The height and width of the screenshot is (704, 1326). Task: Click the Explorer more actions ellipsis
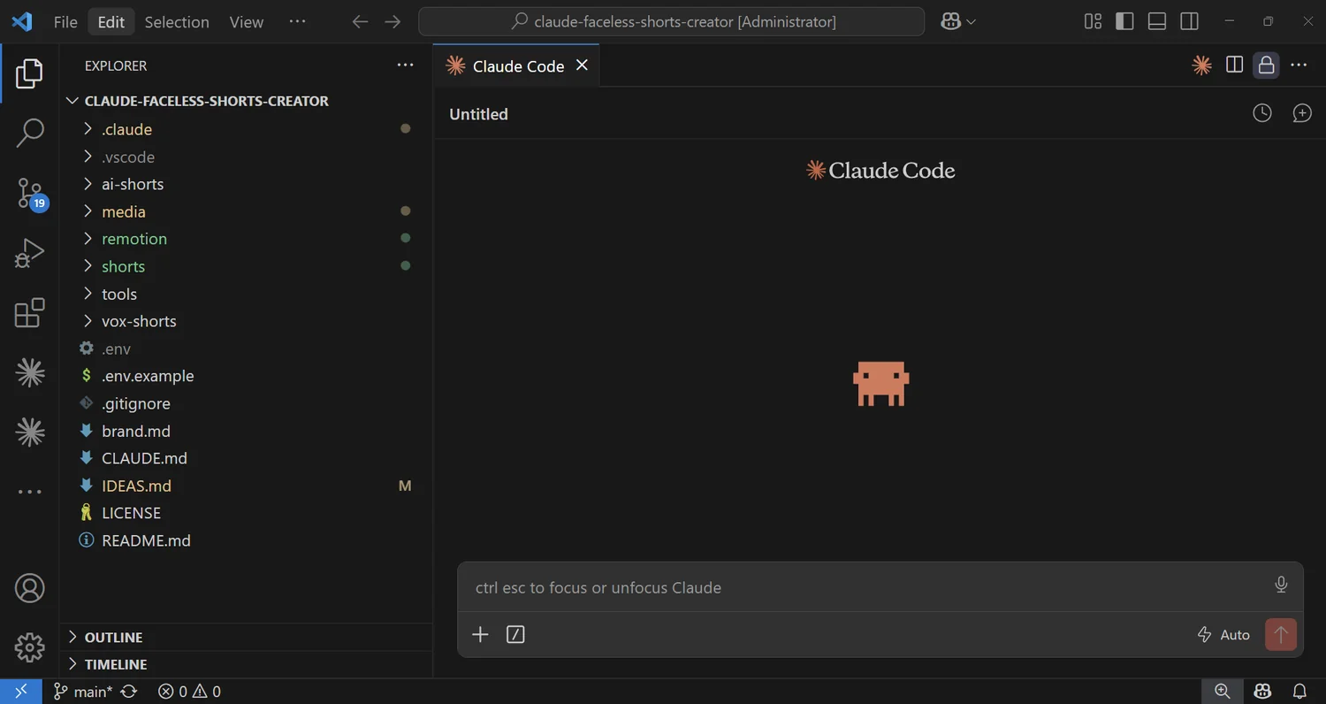point(405,65)
